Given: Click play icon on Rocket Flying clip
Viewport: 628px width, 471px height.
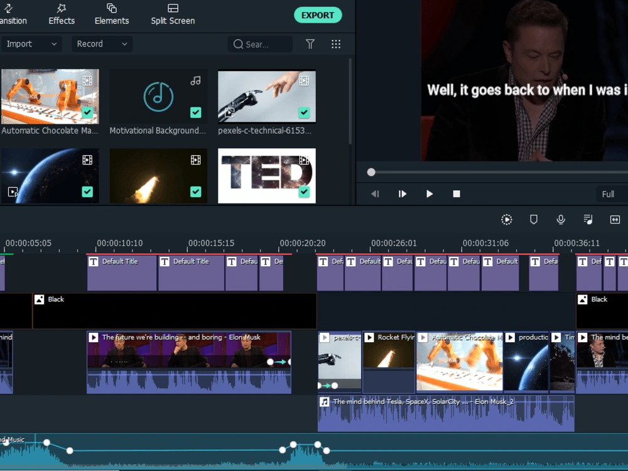Looking at the screenshot, I should point(369,338).
